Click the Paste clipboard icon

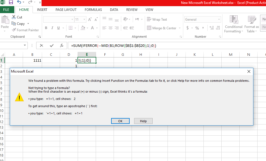[x=5, y=20]
